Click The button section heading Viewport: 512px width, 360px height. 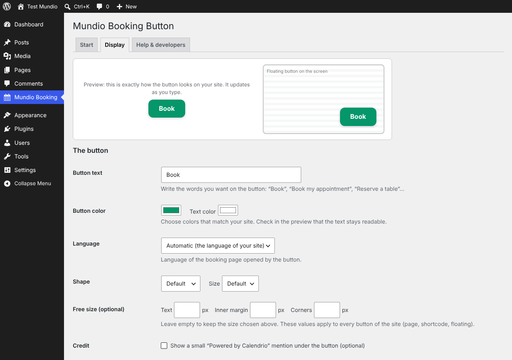click(90, 150)
